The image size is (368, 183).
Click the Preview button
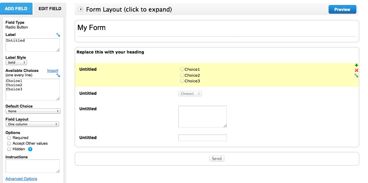342,9
